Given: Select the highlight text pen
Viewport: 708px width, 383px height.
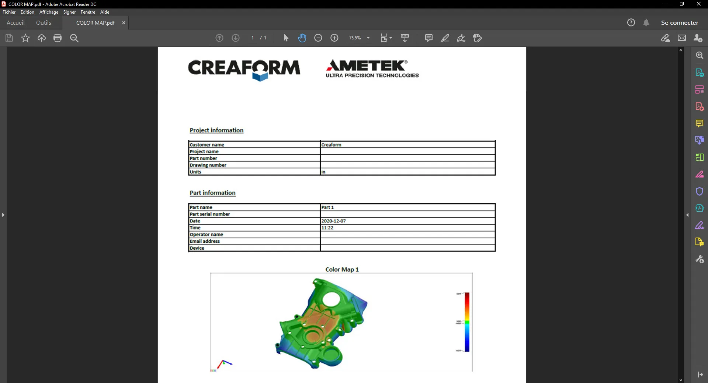Looking at the screenshot, I should [x=445, y=38].
